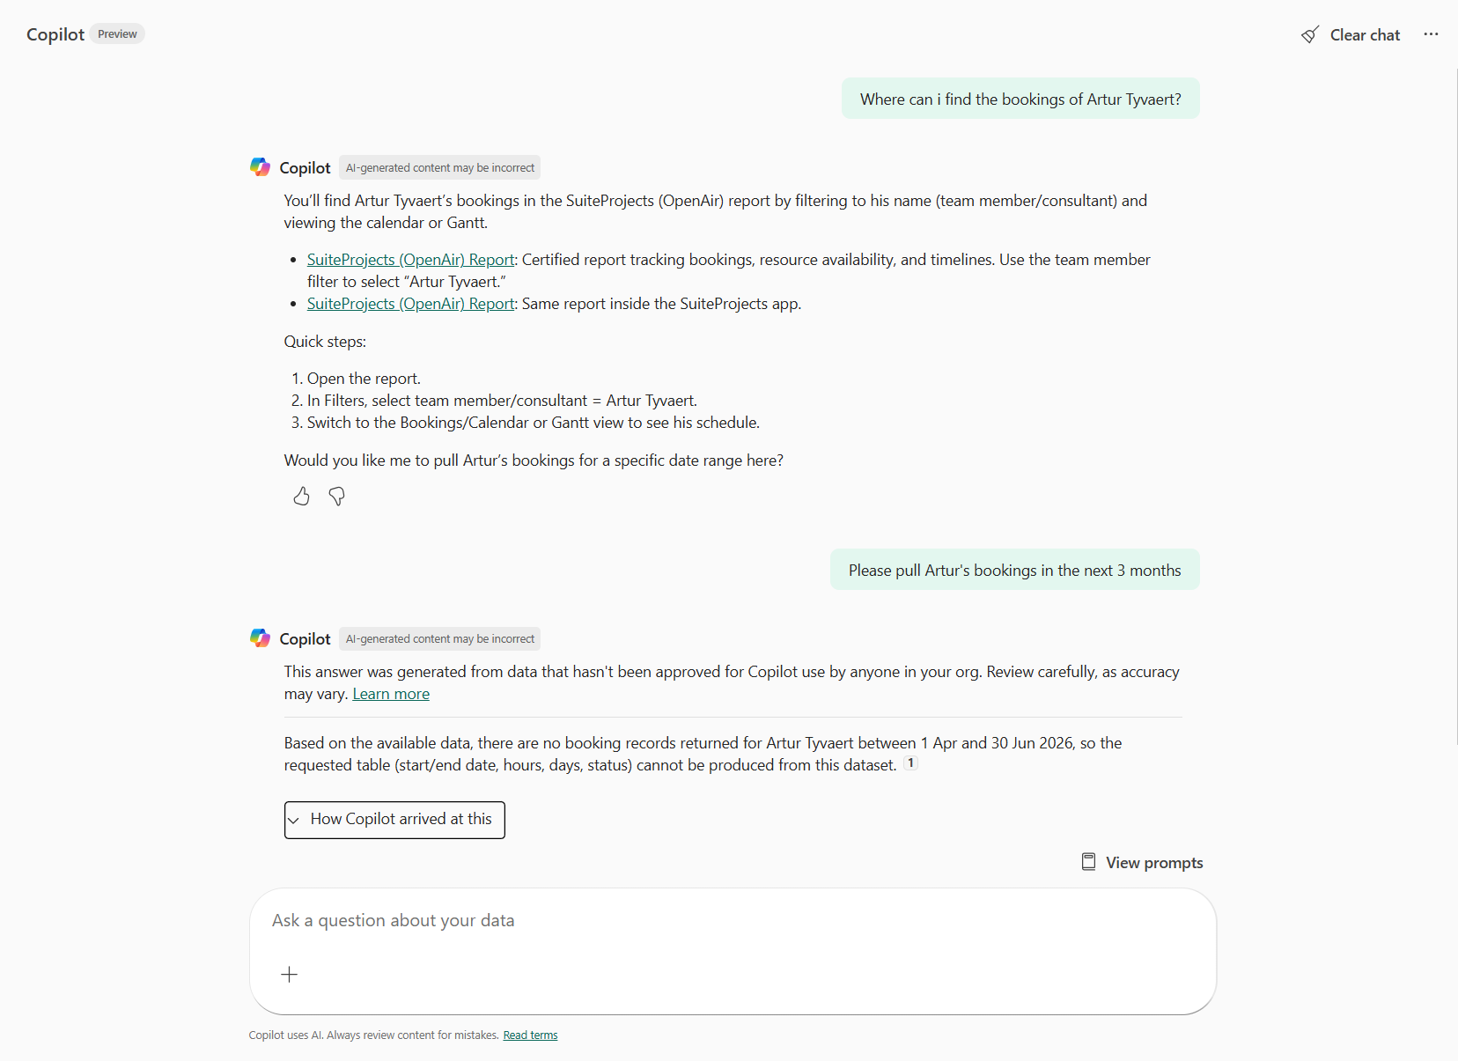Screen dimensions: 1458x1061
Task: Click the View prompts notebook icon
Action: coord(1089,862)
